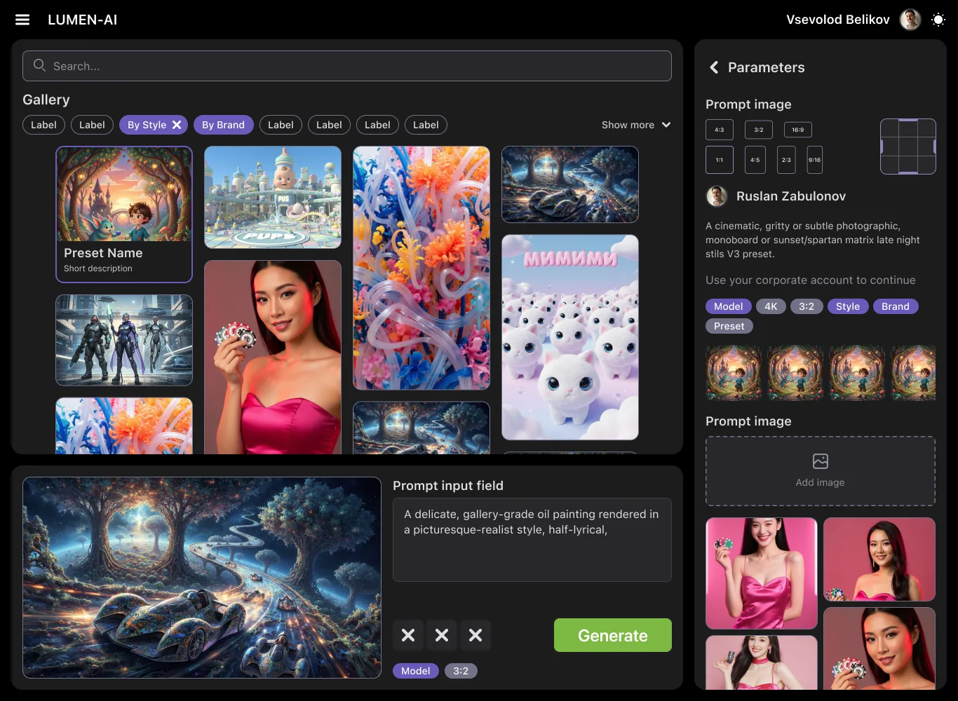Click the "Use your corporate account to continue" text
Image resolution: width=958 pixels, height=701 pixels.
coord(811,280)
